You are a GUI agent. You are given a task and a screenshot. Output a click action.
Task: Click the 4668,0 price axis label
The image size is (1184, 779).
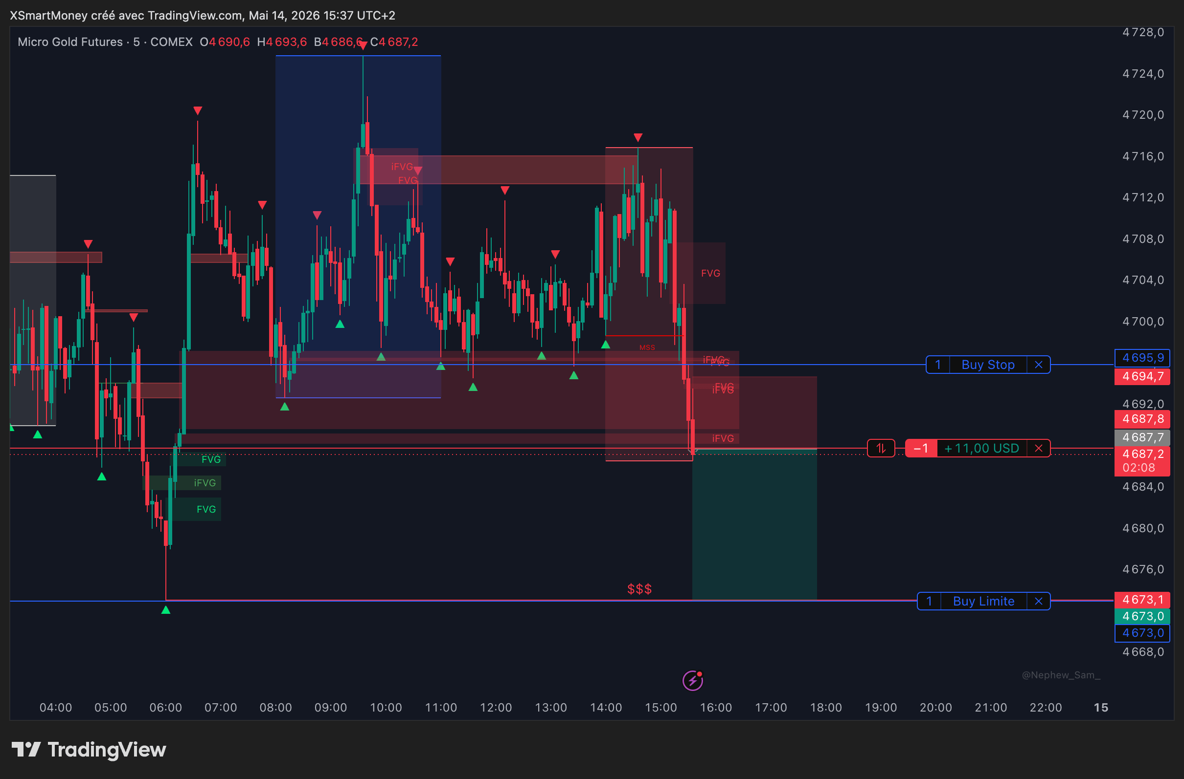pos(1143,652)
